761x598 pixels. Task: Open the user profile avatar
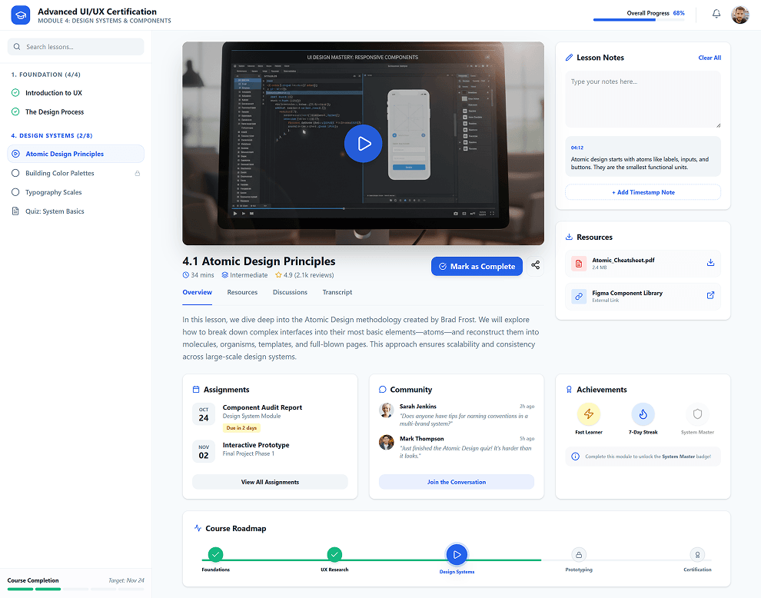[x=740, y=15]
